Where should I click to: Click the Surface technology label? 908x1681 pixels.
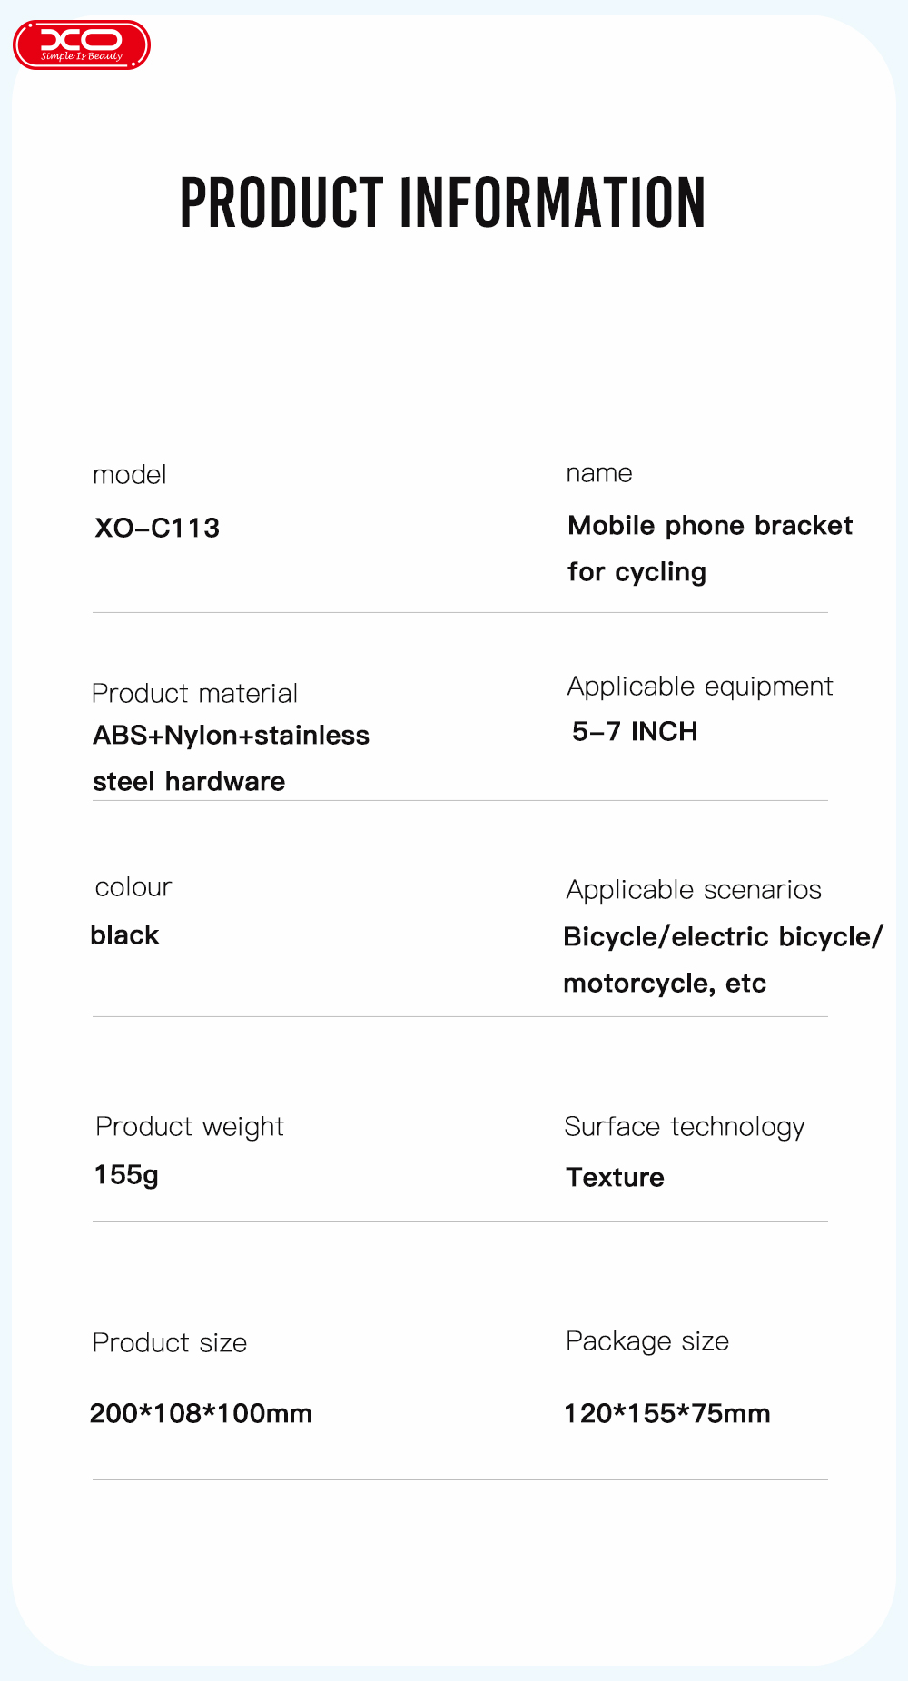pyautogui.click(x=684, y=1127)
